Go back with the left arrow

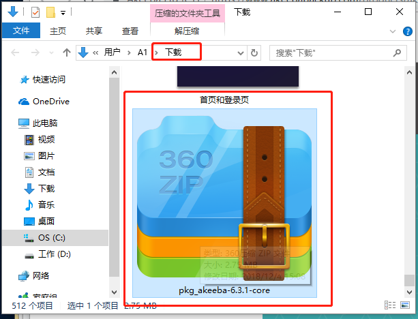15,52
